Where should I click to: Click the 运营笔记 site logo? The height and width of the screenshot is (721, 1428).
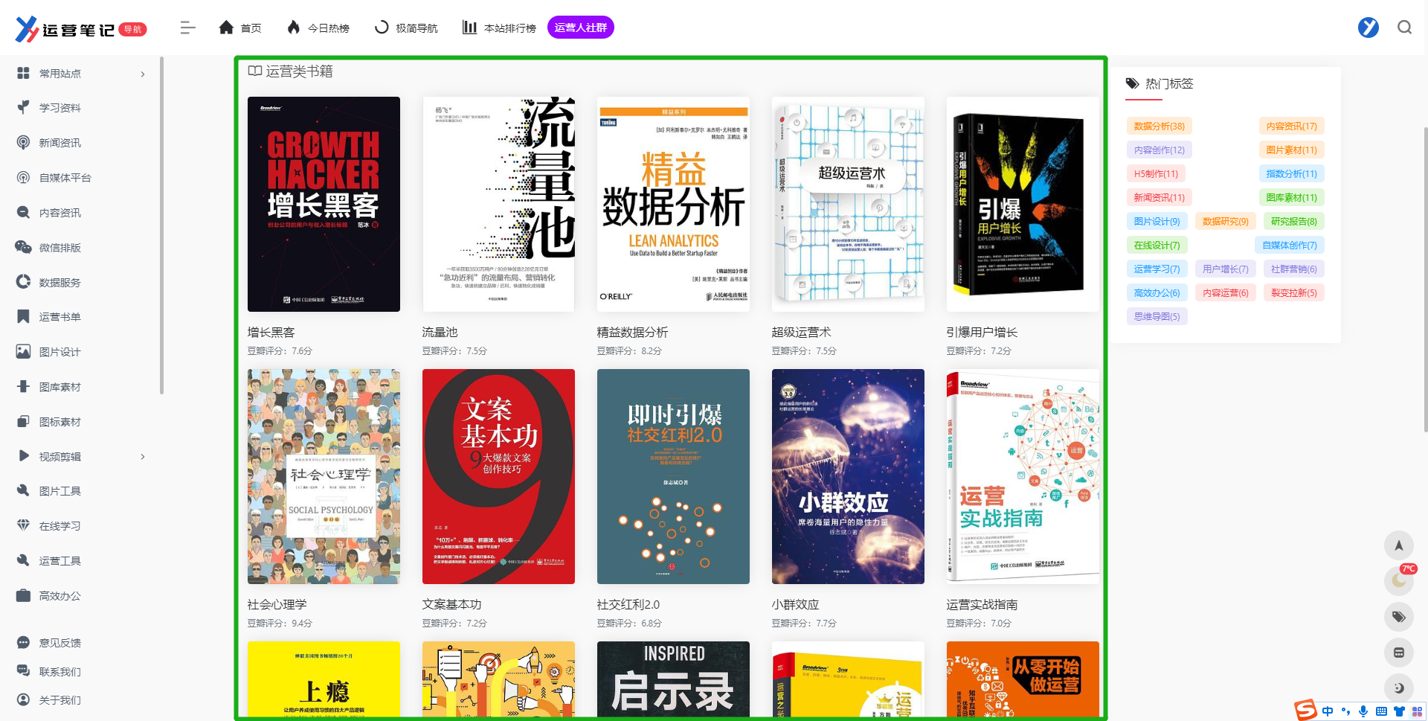(81, 29)
